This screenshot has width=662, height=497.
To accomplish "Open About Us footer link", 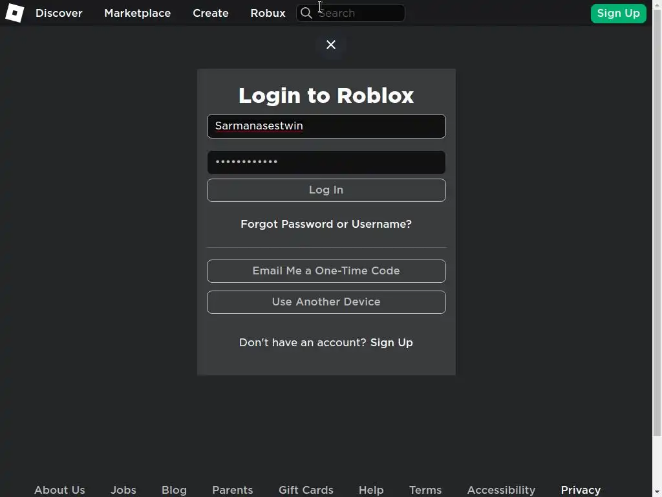I will coord(59,490).
